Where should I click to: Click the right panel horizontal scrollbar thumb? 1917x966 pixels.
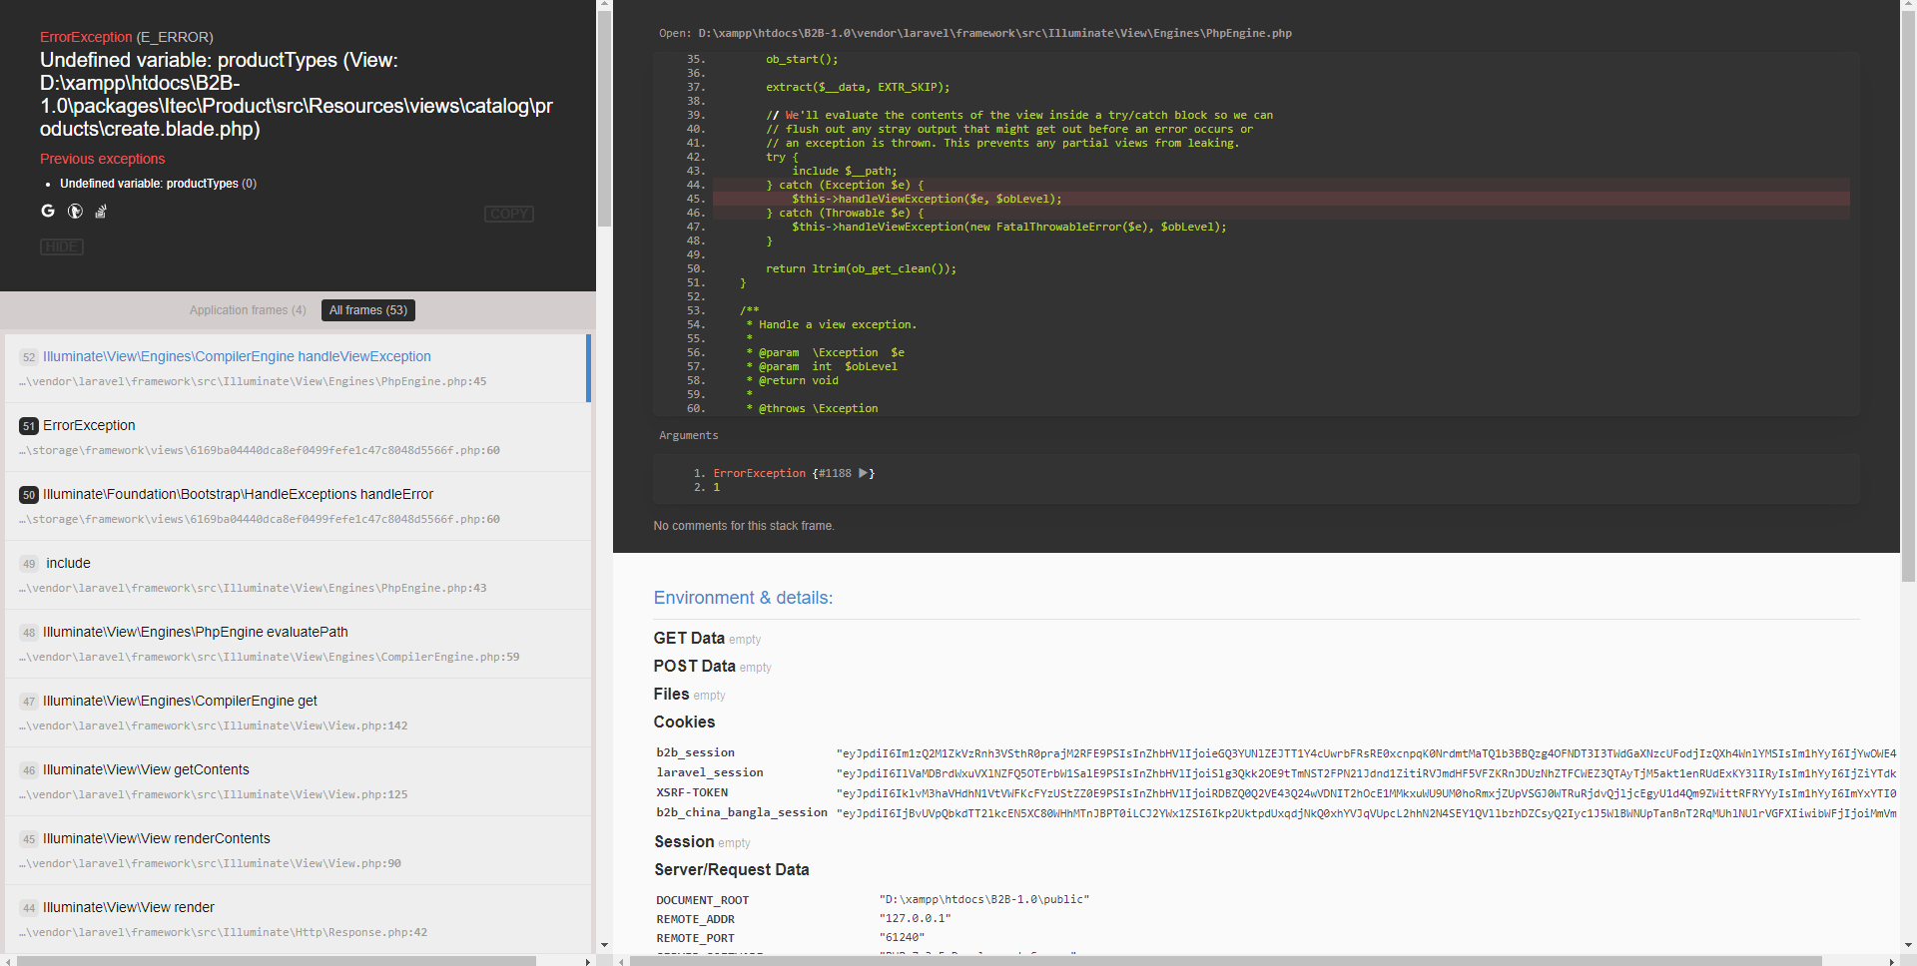point(1225,960)
